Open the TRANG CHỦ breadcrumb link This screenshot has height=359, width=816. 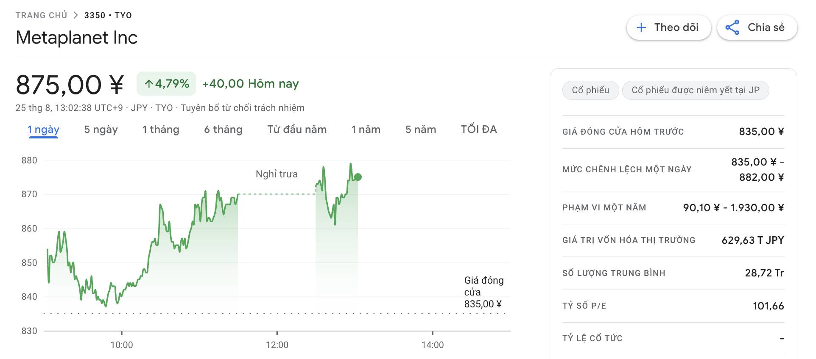coord(42,15)
